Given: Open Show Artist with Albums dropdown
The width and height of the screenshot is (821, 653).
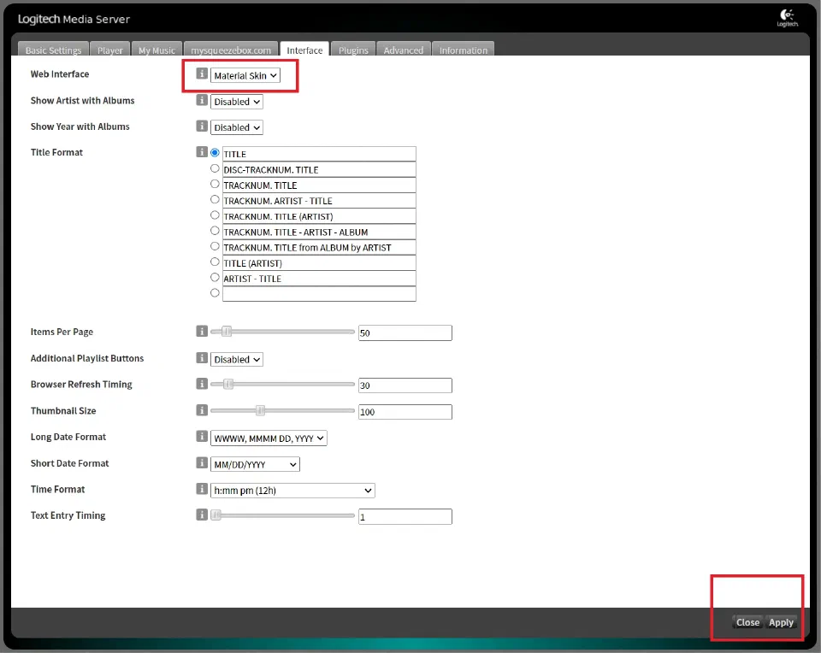Looking at the screenshot, I should (237, 102).
